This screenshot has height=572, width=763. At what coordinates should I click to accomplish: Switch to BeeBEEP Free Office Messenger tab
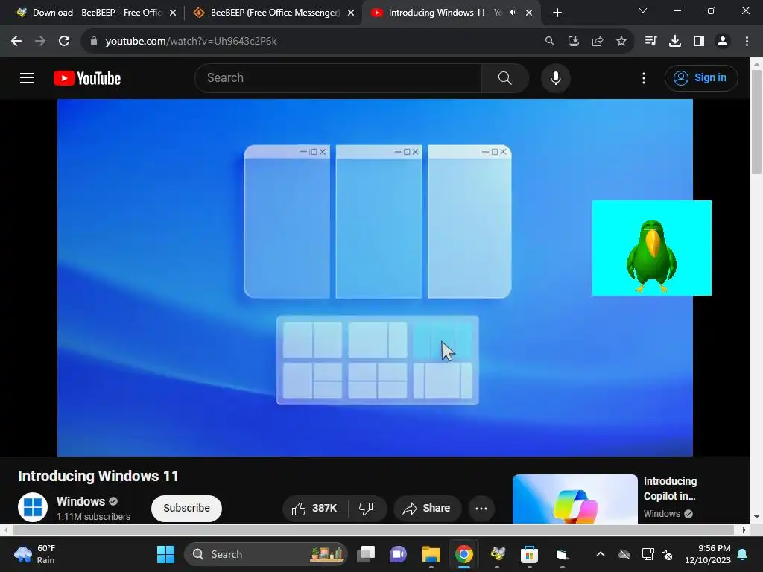pos(273,13)
